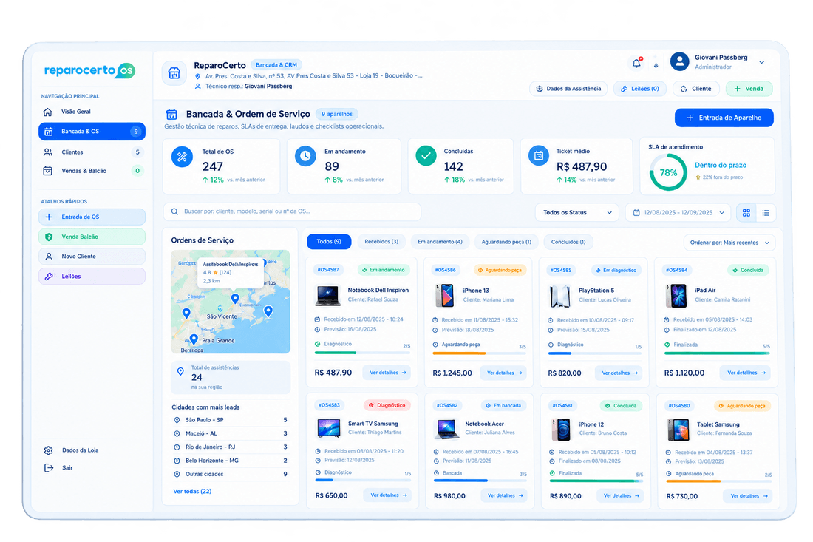
Task: Click the store icon beside ReparoCerto
Action: click(174, 74)
